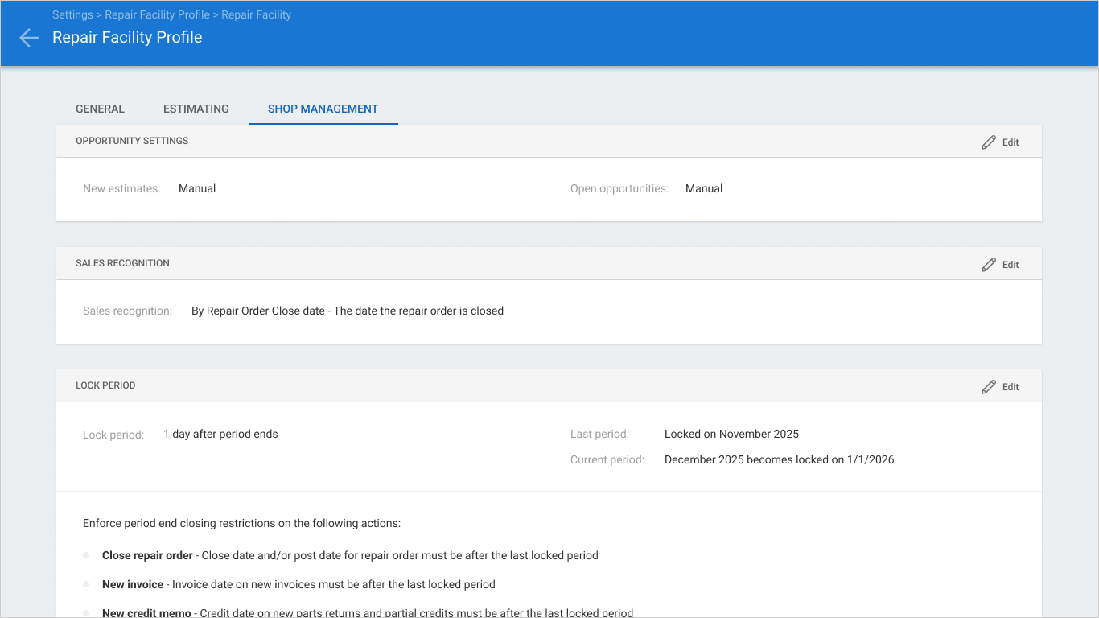Click the New estimates label
The height and width of the screenshot is (618, 1099).
coord(121,188)
